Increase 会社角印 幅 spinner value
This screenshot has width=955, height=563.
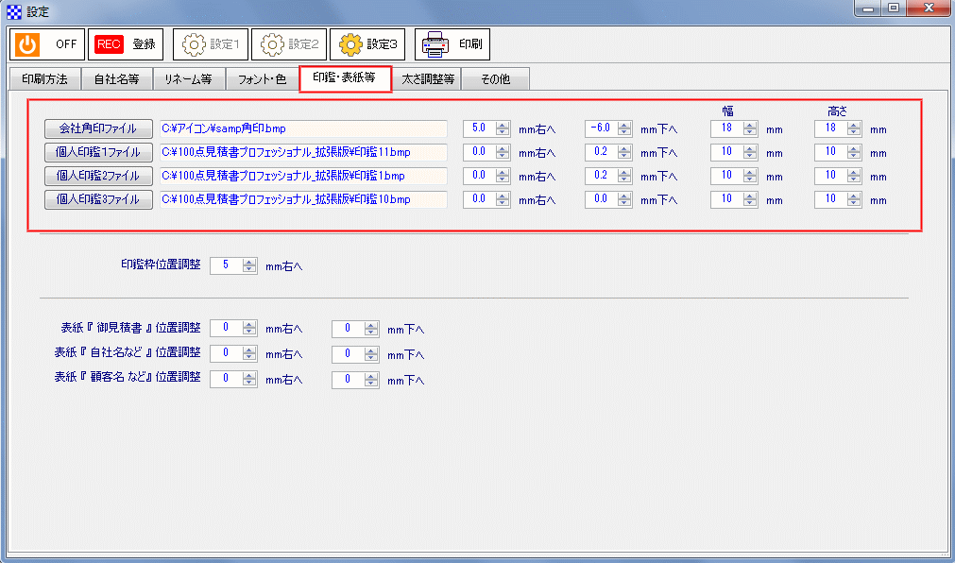click(750, 125)
